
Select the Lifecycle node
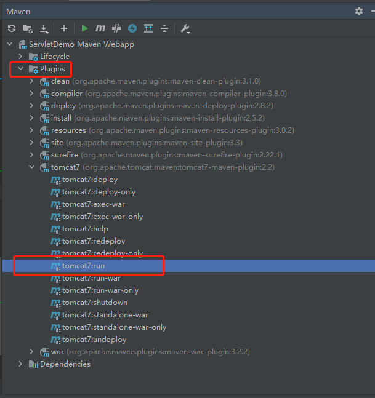click(55, 57)
